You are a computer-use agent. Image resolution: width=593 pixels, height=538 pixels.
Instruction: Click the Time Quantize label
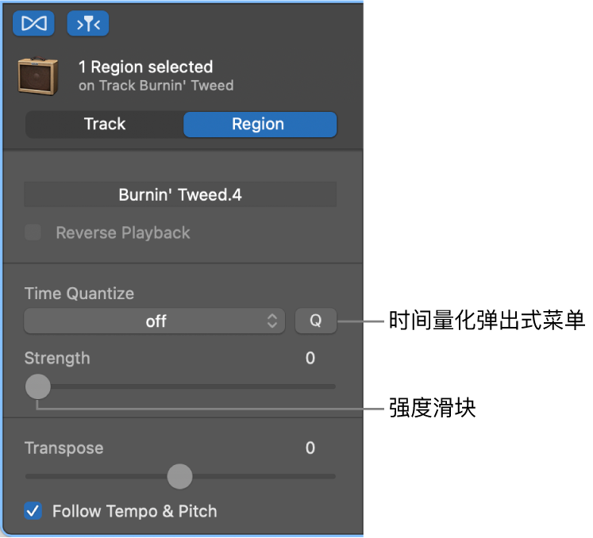(x=79, y=293)
